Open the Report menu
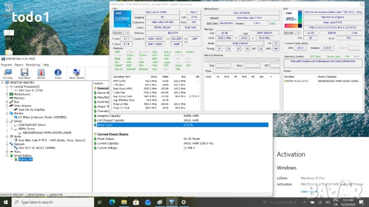 click(x=19, y=65)
